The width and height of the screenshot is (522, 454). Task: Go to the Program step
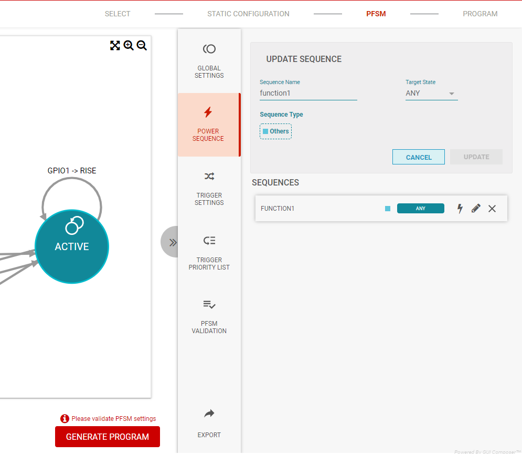(x=480, y=14)
